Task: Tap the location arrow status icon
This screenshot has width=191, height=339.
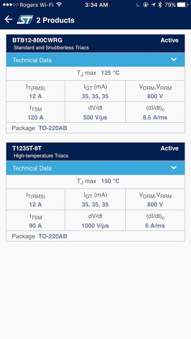Action: (153, 5)
